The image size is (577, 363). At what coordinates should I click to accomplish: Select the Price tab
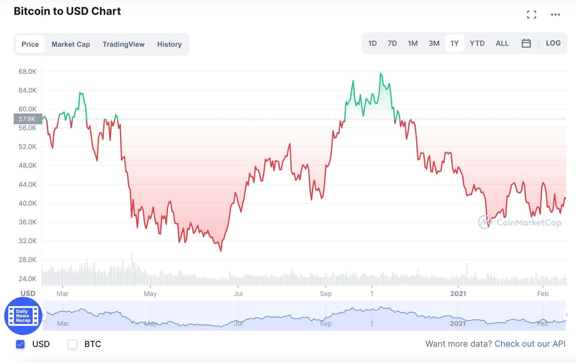pyautogui.click(x=30, y=44)
